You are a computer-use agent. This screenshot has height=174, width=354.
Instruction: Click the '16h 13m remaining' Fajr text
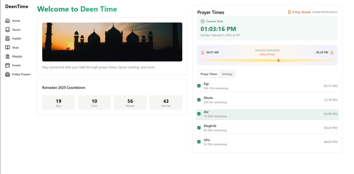(x=216, y=89)
